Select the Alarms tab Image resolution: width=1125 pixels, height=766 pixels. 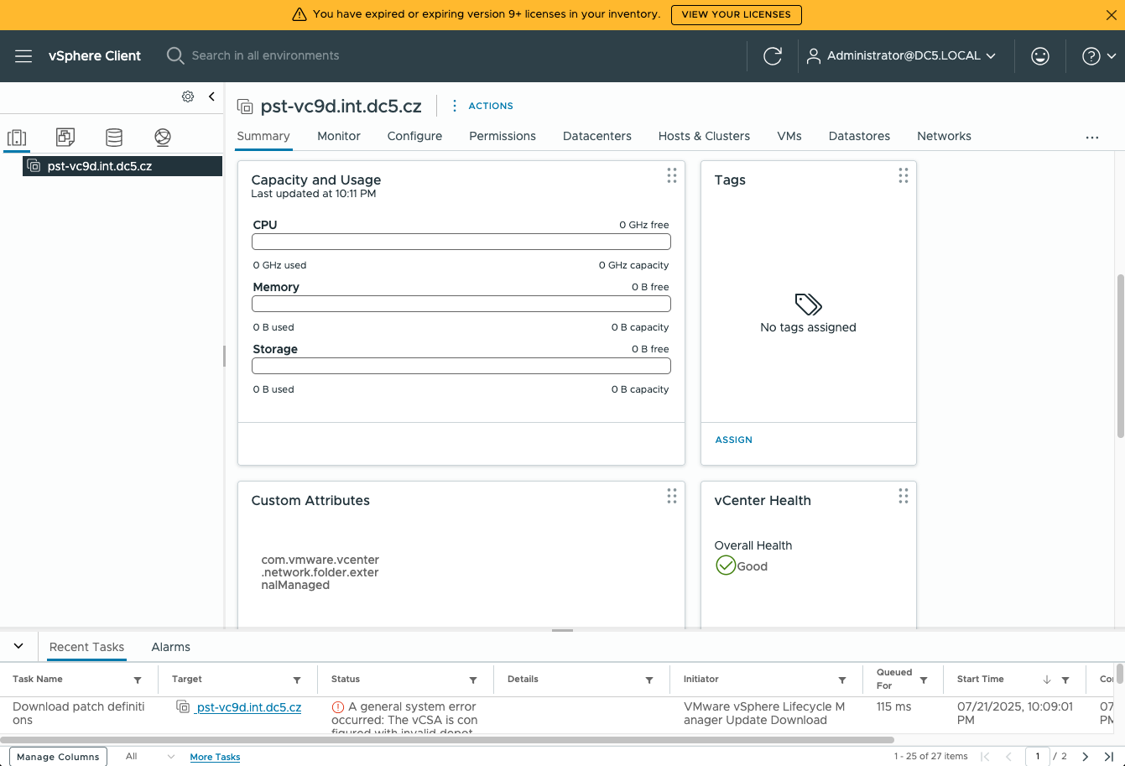click(x=170, y=647)
